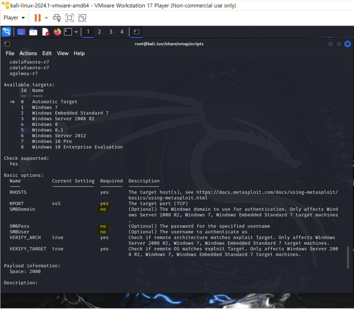
Task: Click the SMBUser option name
Action: tap(19, 232)
